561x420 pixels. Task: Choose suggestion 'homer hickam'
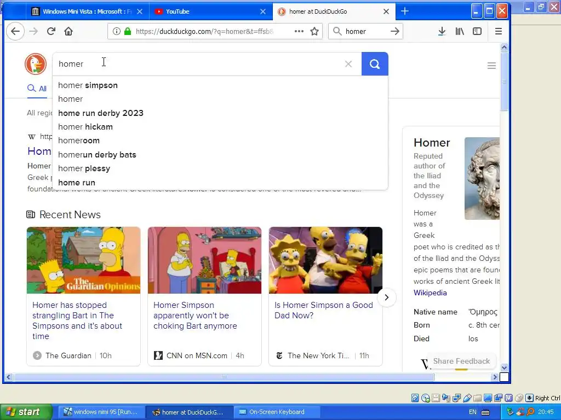(220, 127)
